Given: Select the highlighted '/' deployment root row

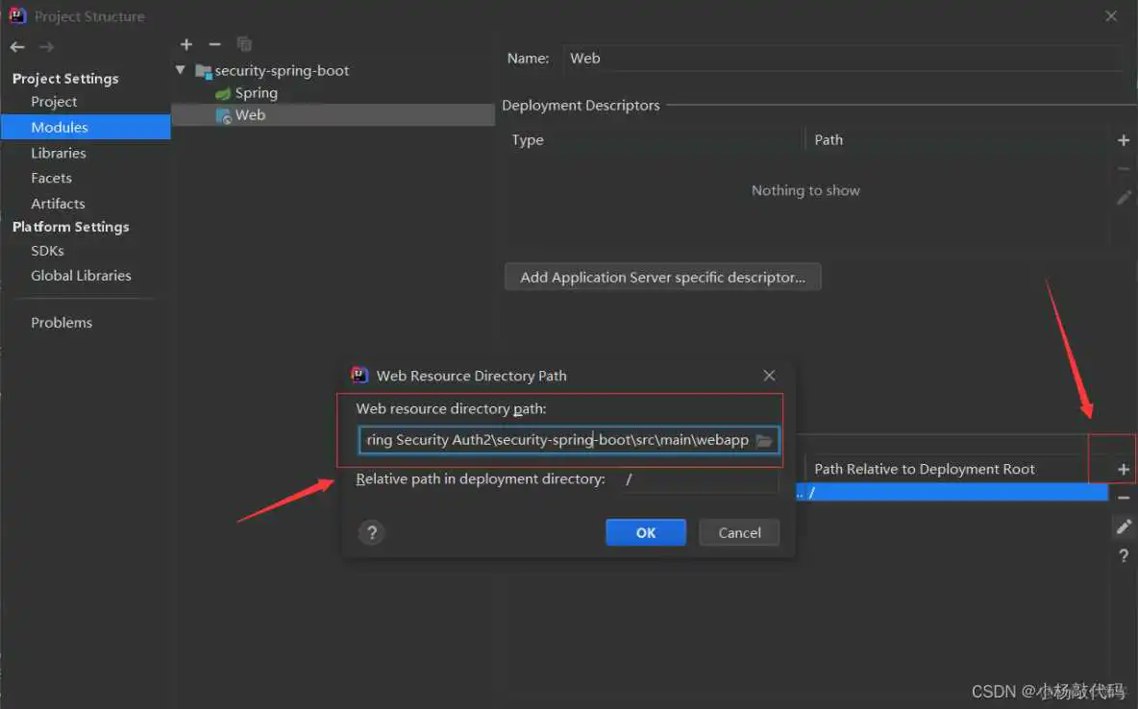Looking at the screenshot, I should [952, 491].
